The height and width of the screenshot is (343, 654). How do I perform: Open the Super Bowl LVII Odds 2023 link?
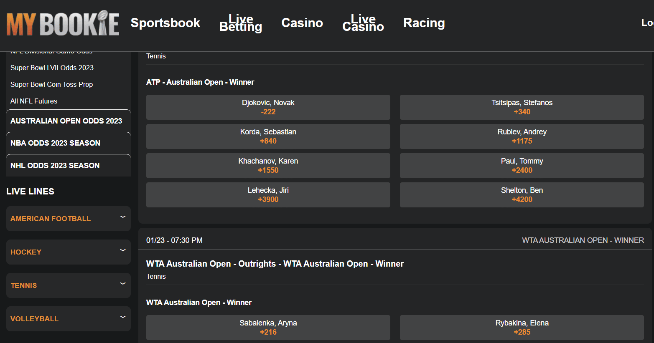pyautogui.click(x=52, y=68)
